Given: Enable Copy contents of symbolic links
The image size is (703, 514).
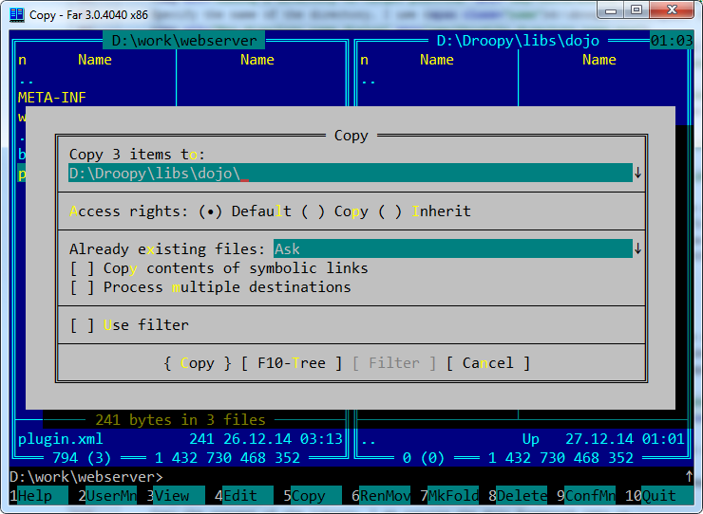Looking at the screenshot, I should 218,268.
